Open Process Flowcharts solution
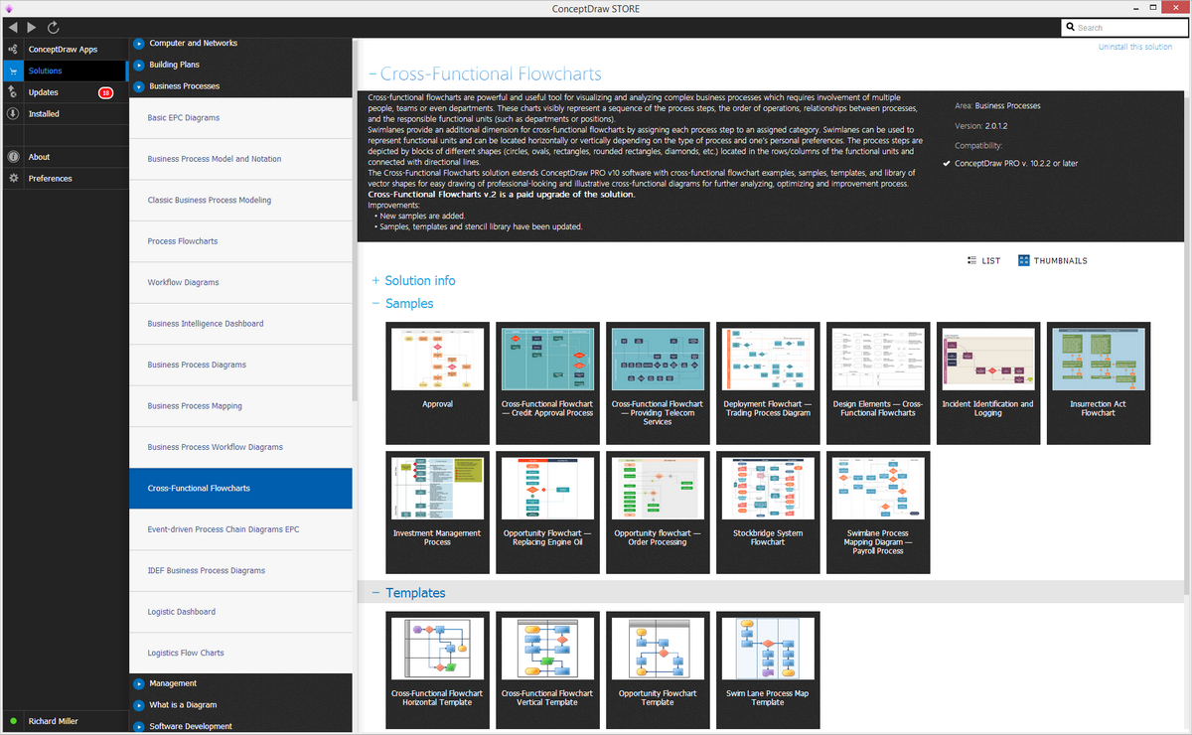Viewport: 1192px width, 735px height. 240,241
